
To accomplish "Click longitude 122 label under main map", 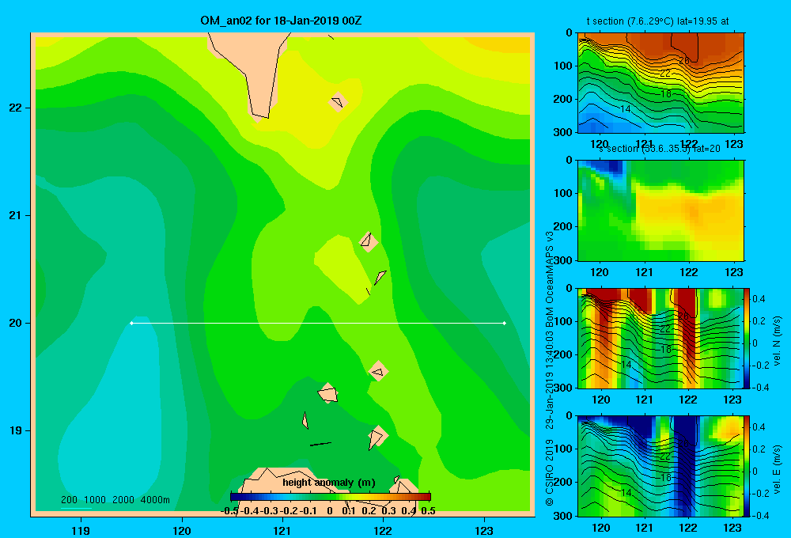I will coord(383,530).
